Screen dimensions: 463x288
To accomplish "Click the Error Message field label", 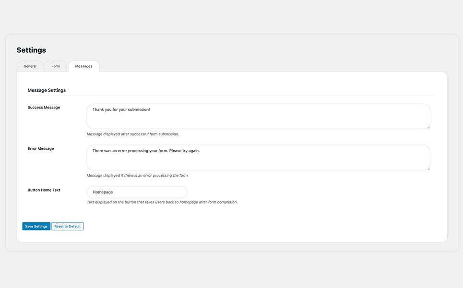I will tap(41, 149).
